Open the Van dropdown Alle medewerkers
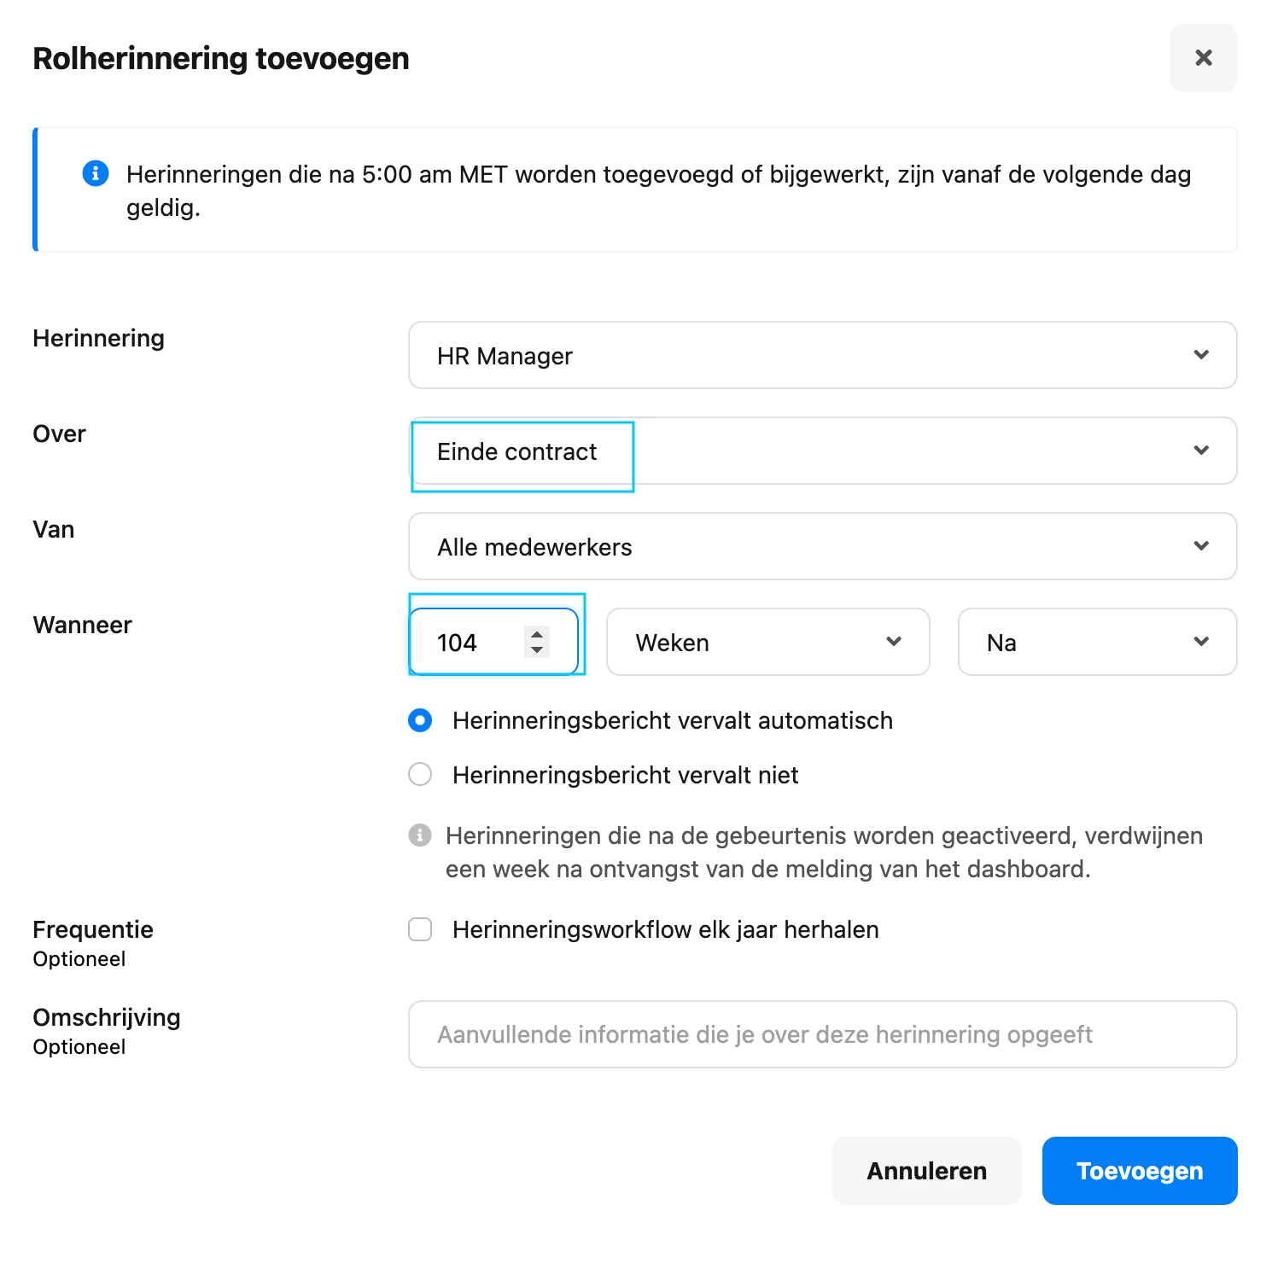 (823, 546)
